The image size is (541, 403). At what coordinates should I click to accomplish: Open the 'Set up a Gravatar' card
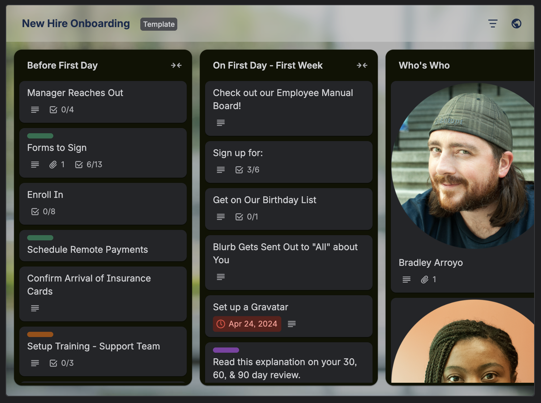(x=251, y=307)
